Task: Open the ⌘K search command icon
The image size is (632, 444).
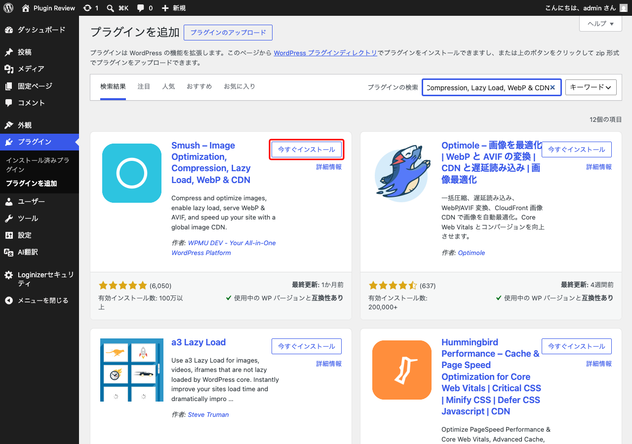Action: pyautogui.click(x=111, y=8)
